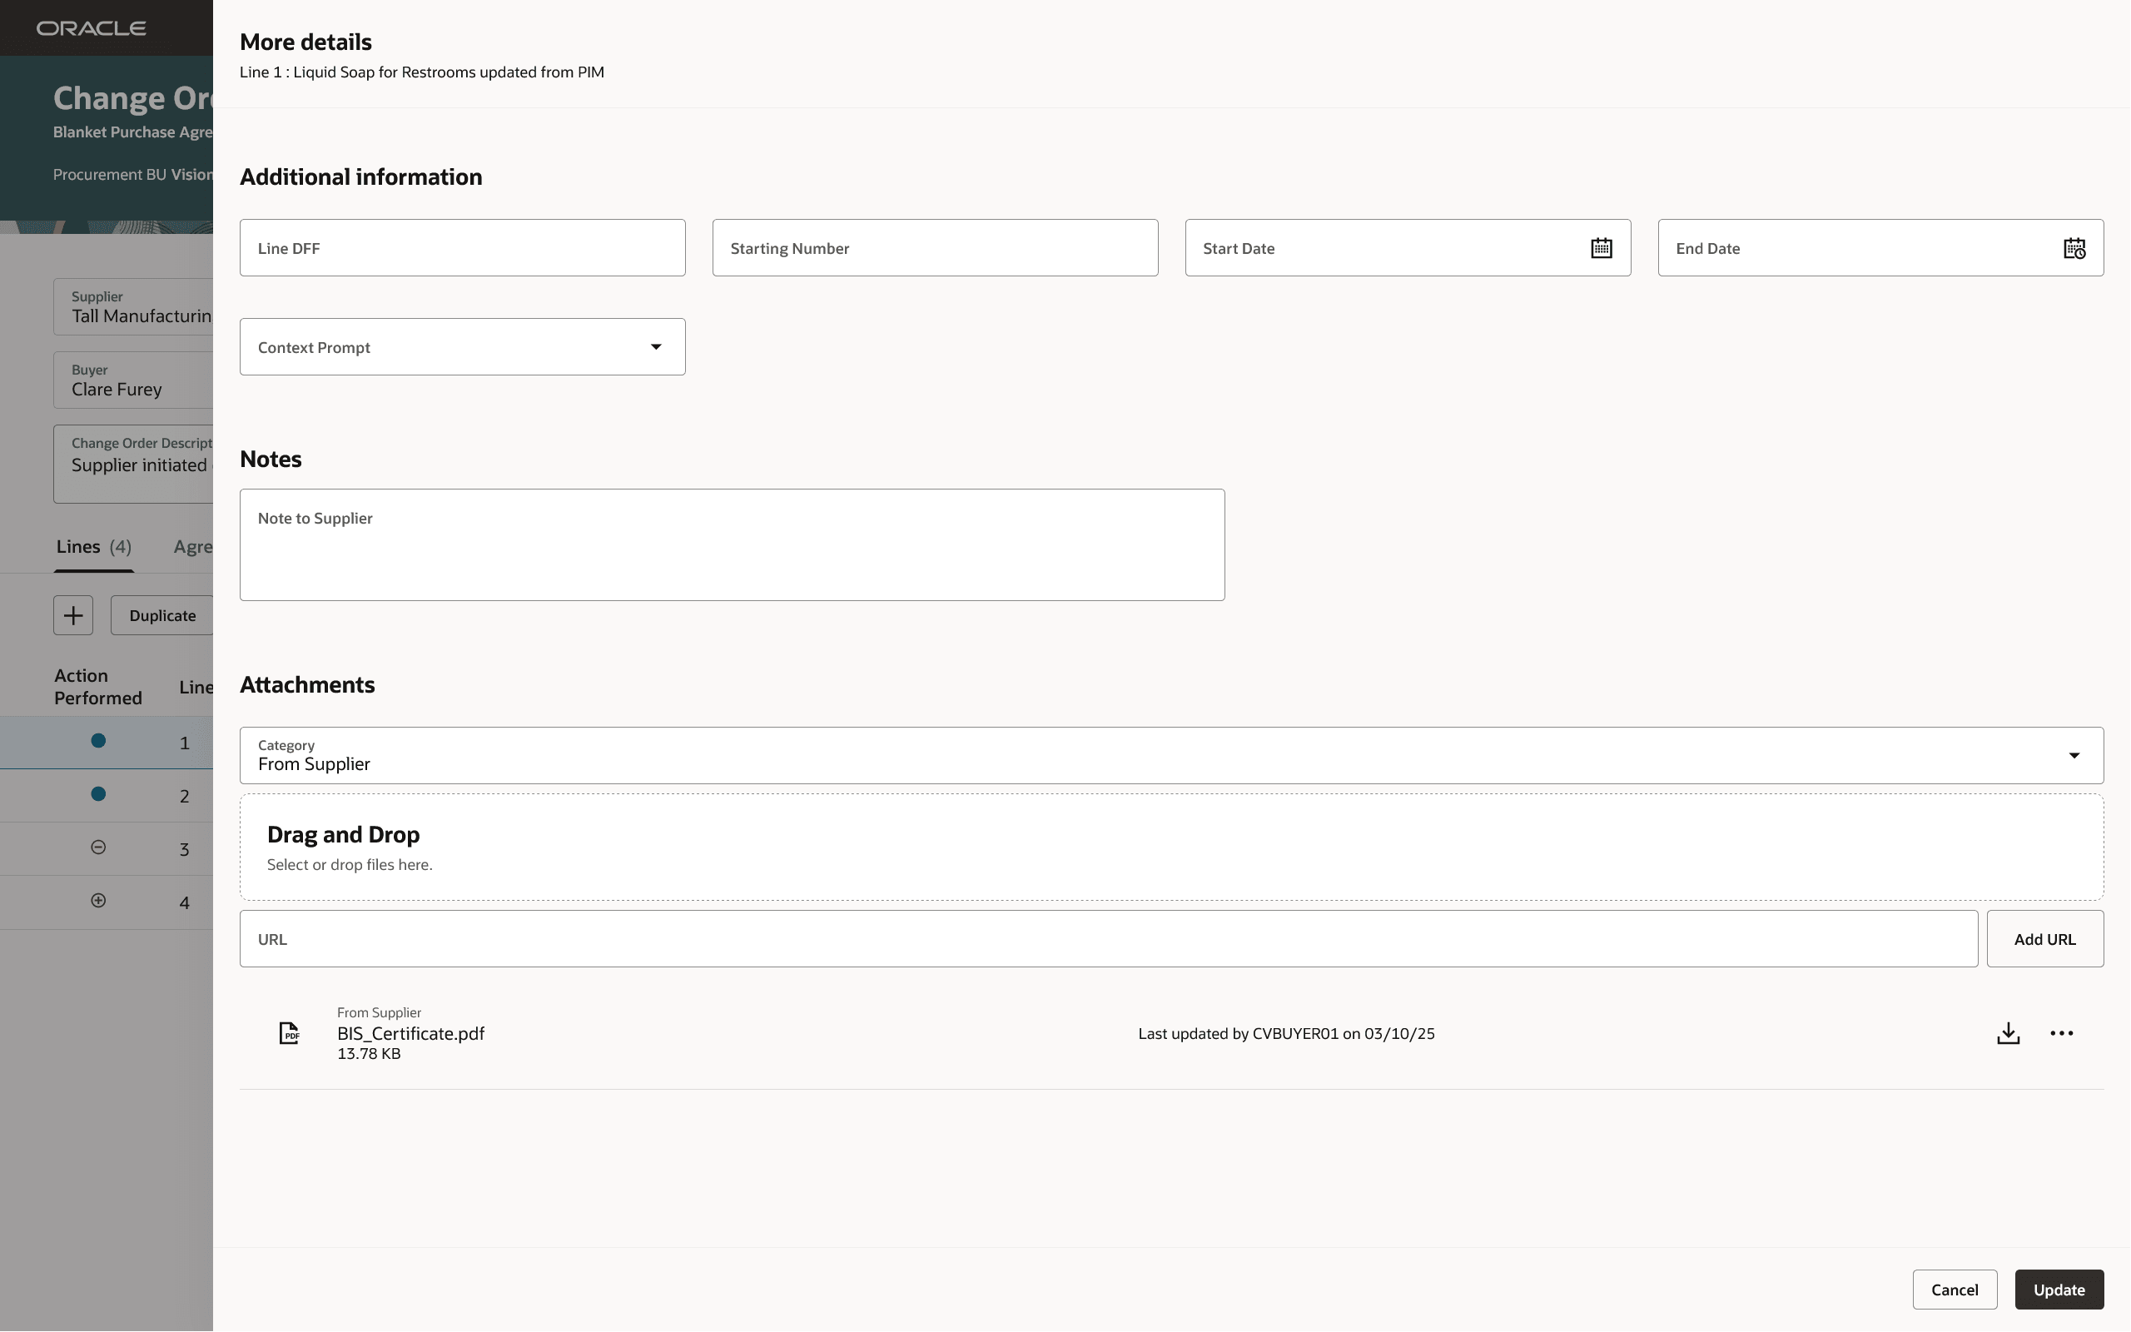Click the PDF file icon
The height and width of the screenshot is (1332, 2131).
pyautogui.click(x=289, y=1033)
